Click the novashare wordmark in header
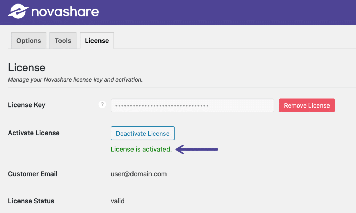This screenshot has width=356, height=213. point(65,11)
